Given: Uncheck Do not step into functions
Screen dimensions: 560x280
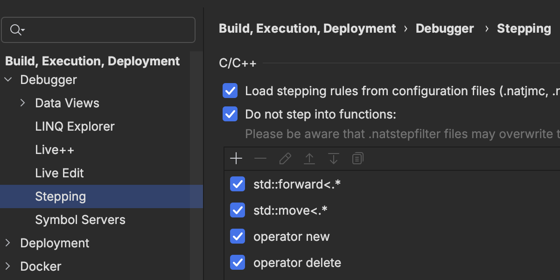Looking at the screenshot, I should click(230, 114).
